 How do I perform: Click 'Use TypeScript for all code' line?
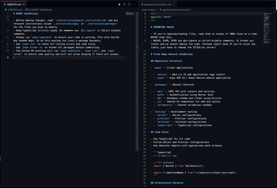170,139
